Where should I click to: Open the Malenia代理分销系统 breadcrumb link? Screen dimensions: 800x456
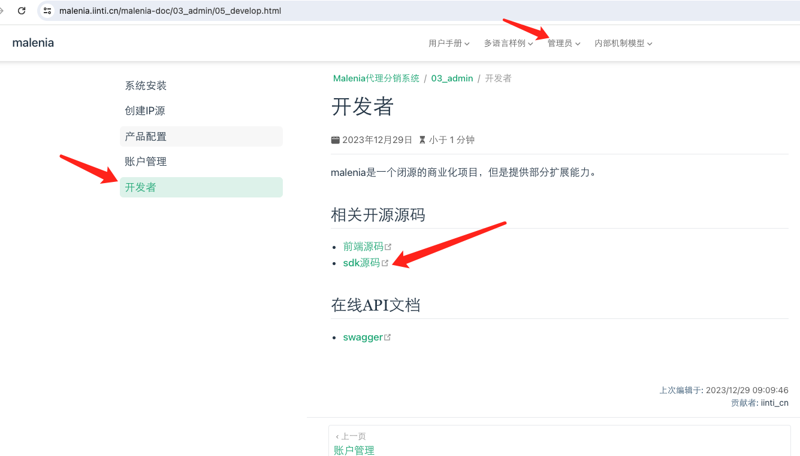click(376, 78)
